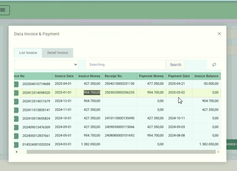
Task: Click the horizontal scrollbar left arrow
Action: (16, 152)
